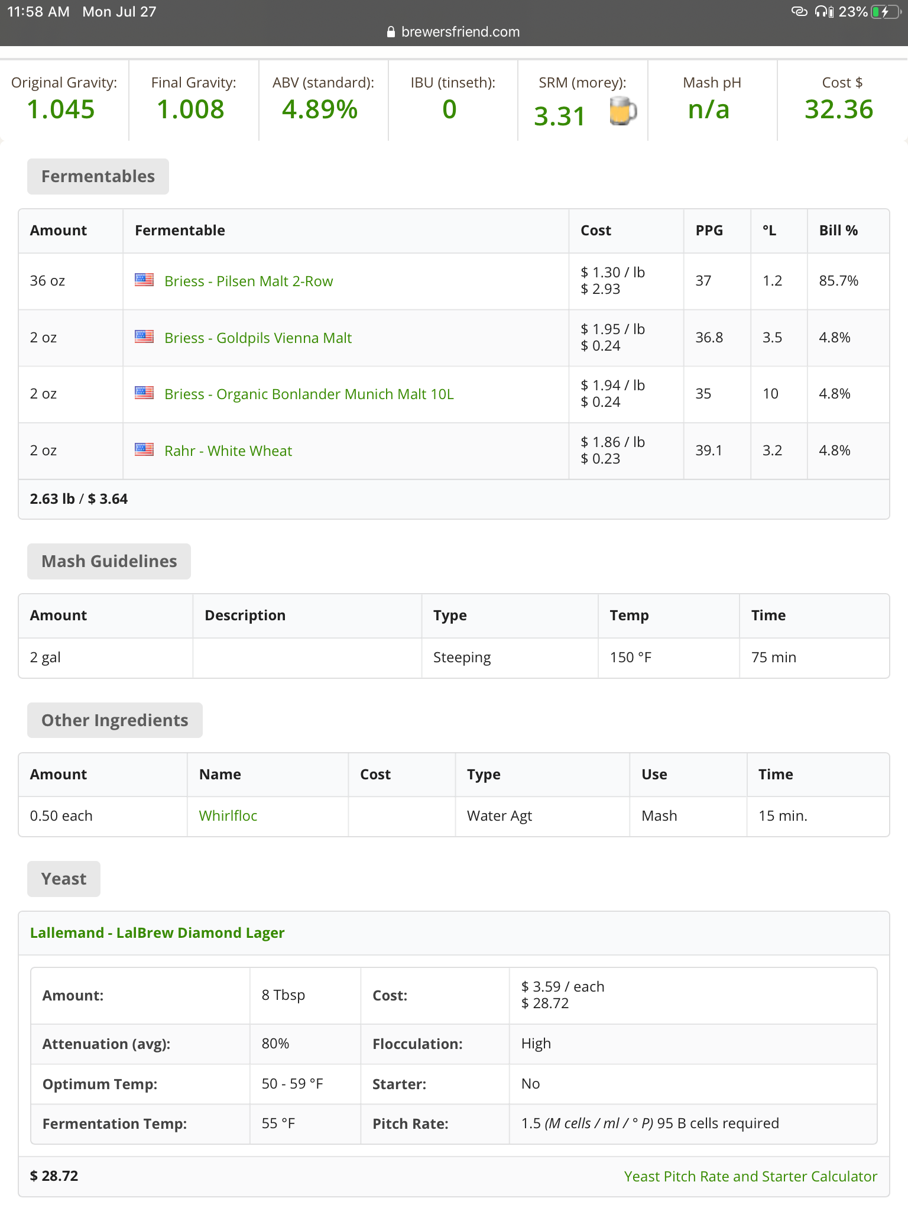
Task: Click the Original Gravity value 1.045
Action: click(61, 109)
